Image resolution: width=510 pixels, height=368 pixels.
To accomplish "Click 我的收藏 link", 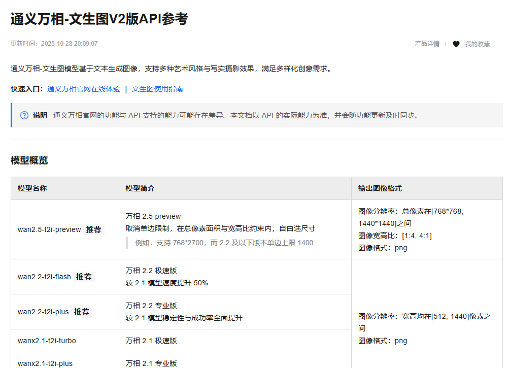I will (477, 44).
